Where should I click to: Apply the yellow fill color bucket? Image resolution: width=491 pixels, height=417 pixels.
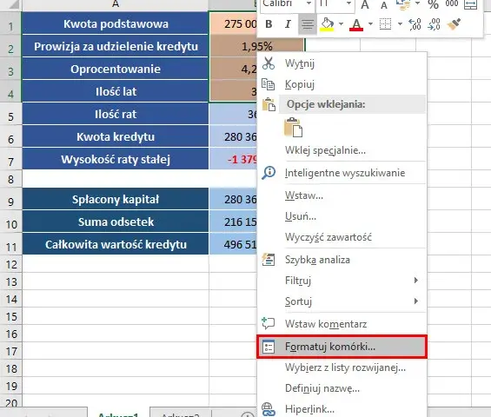click(x=327, y=24)
